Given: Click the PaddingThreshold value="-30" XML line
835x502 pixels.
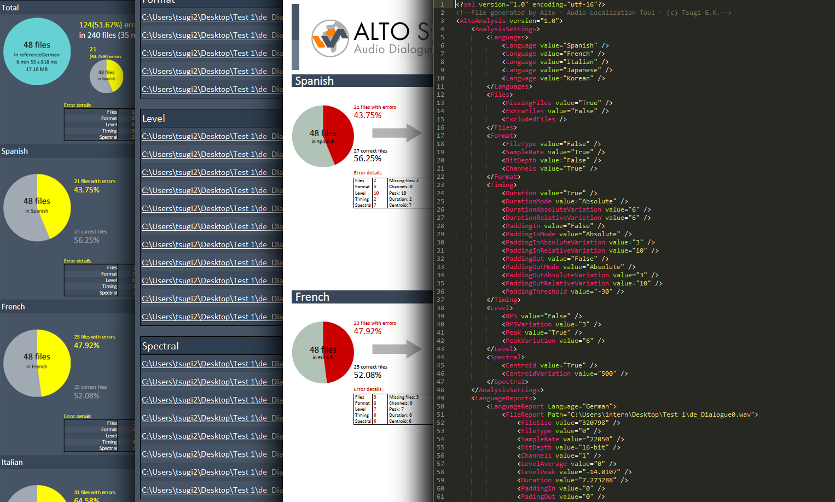Looking at the screenshot, I should click(563, 291).
